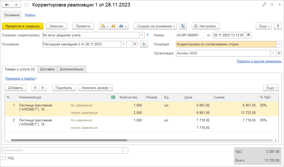Screen dimensions: 284x167
Task: Click the printer icon
Action: click(121, 26)
